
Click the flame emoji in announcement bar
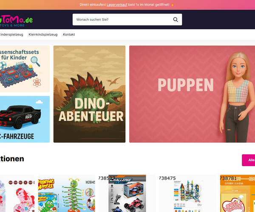coord(173,5)
